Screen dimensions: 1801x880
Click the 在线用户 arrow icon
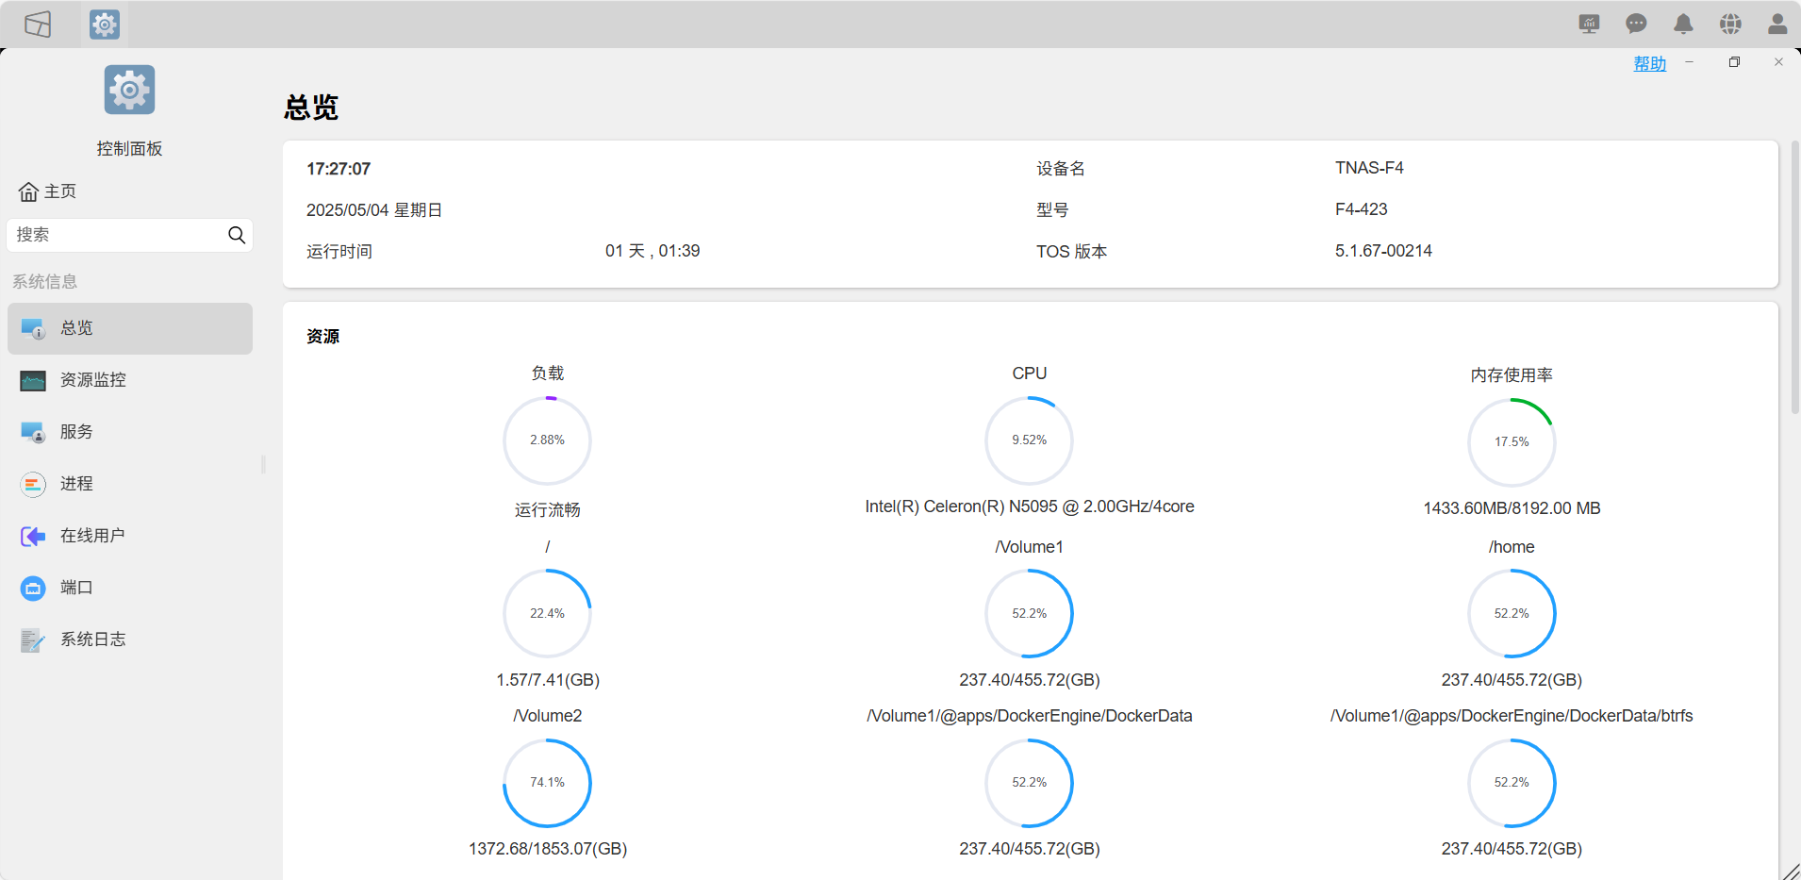click(x=33, y=536)
